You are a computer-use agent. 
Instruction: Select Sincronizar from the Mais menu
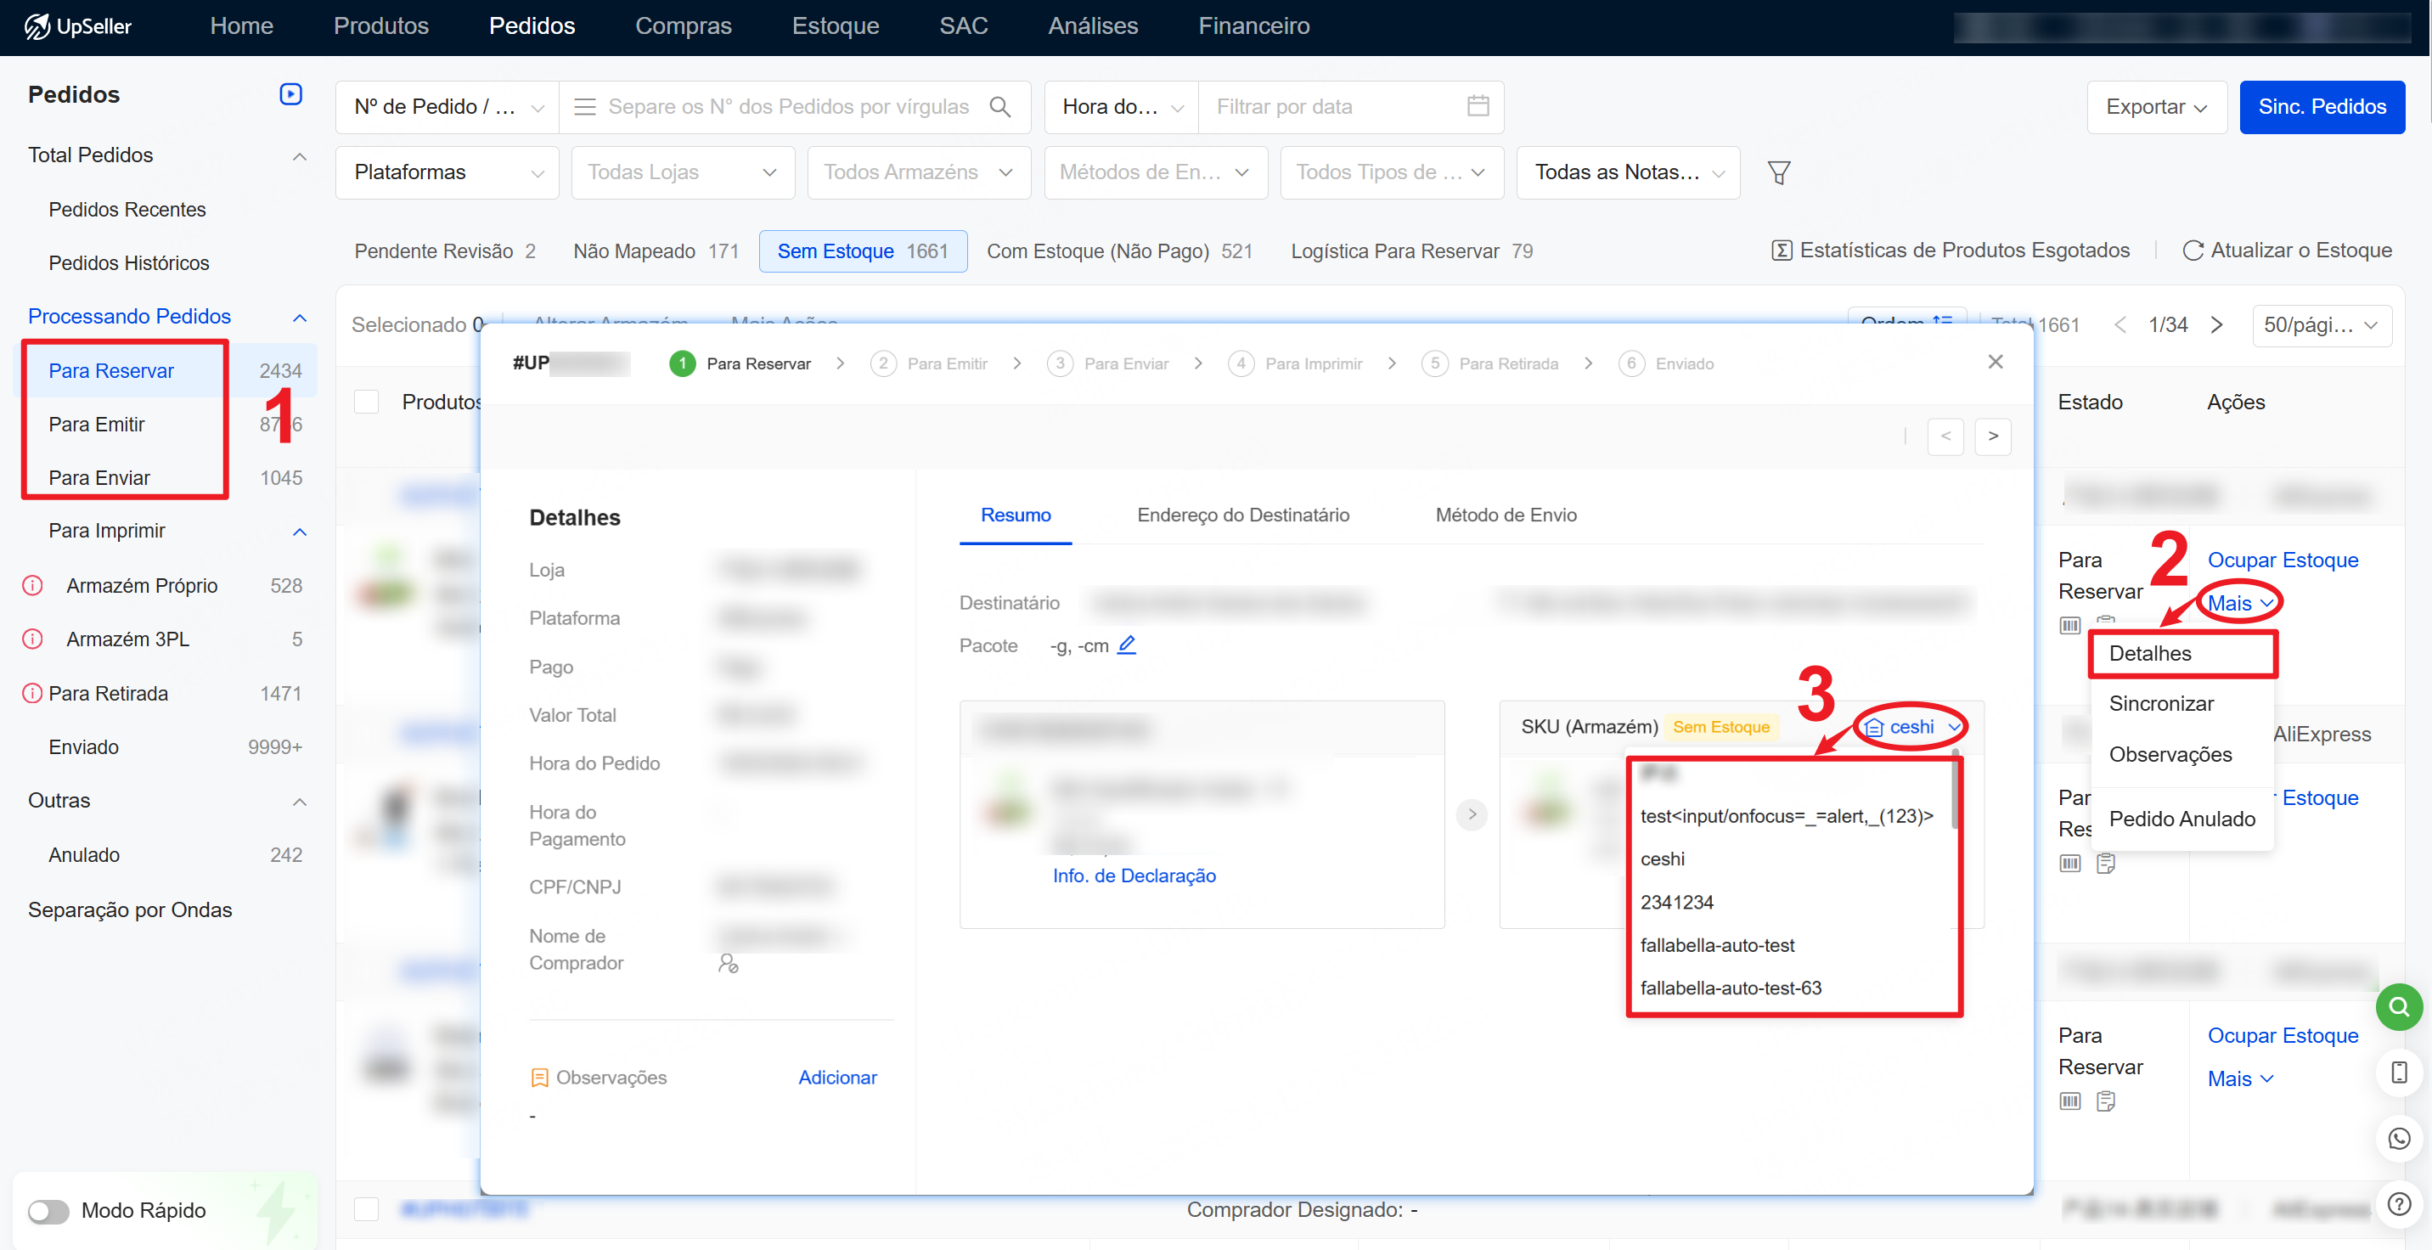point(2162,702)
